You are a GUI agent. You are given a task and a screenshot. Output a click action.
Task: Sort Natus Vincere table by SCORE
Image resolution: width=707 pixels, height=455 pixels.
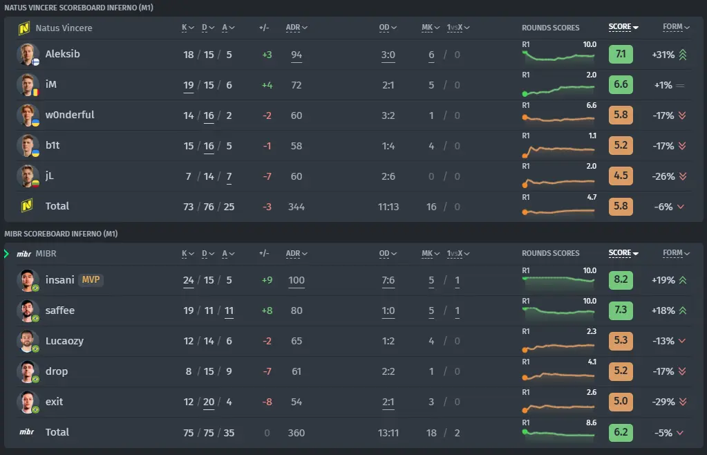(x=623, y=27)
